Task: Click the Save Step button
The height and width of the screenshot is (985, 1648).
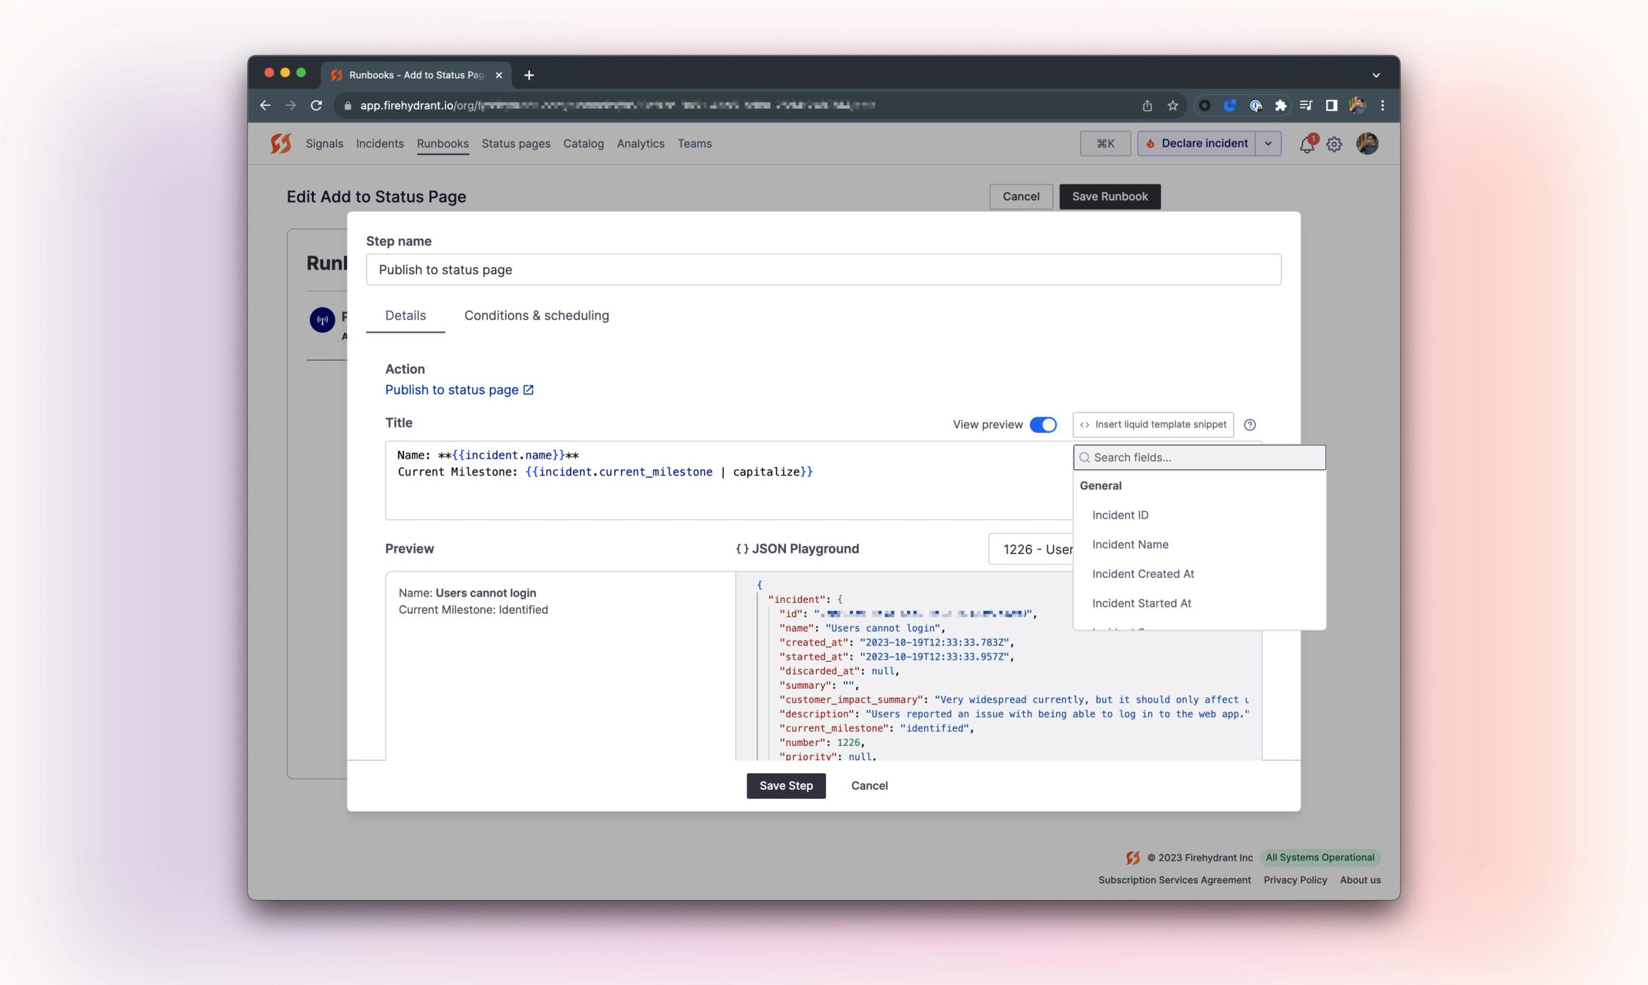Action: click(x=786, y=785)
